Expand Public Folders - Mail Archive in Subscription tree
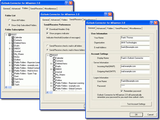 tap(10, 71)
